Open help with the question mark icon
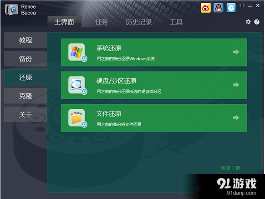 point(257,22)
